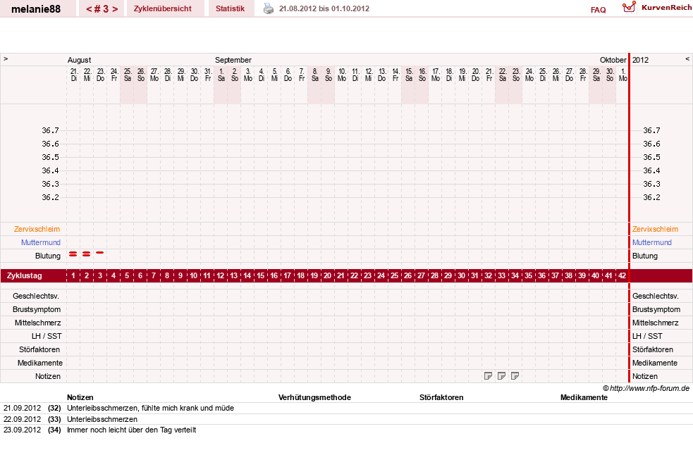Click the left Blutung row label
Viewport: 693px width, 467px height.
48,256
